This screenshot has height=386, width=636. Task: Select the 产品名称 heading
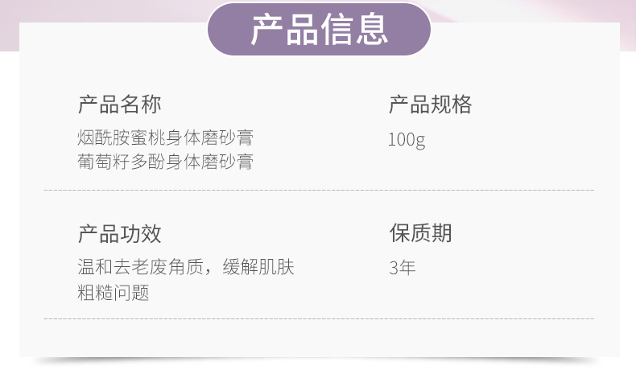tap(119, 105)
